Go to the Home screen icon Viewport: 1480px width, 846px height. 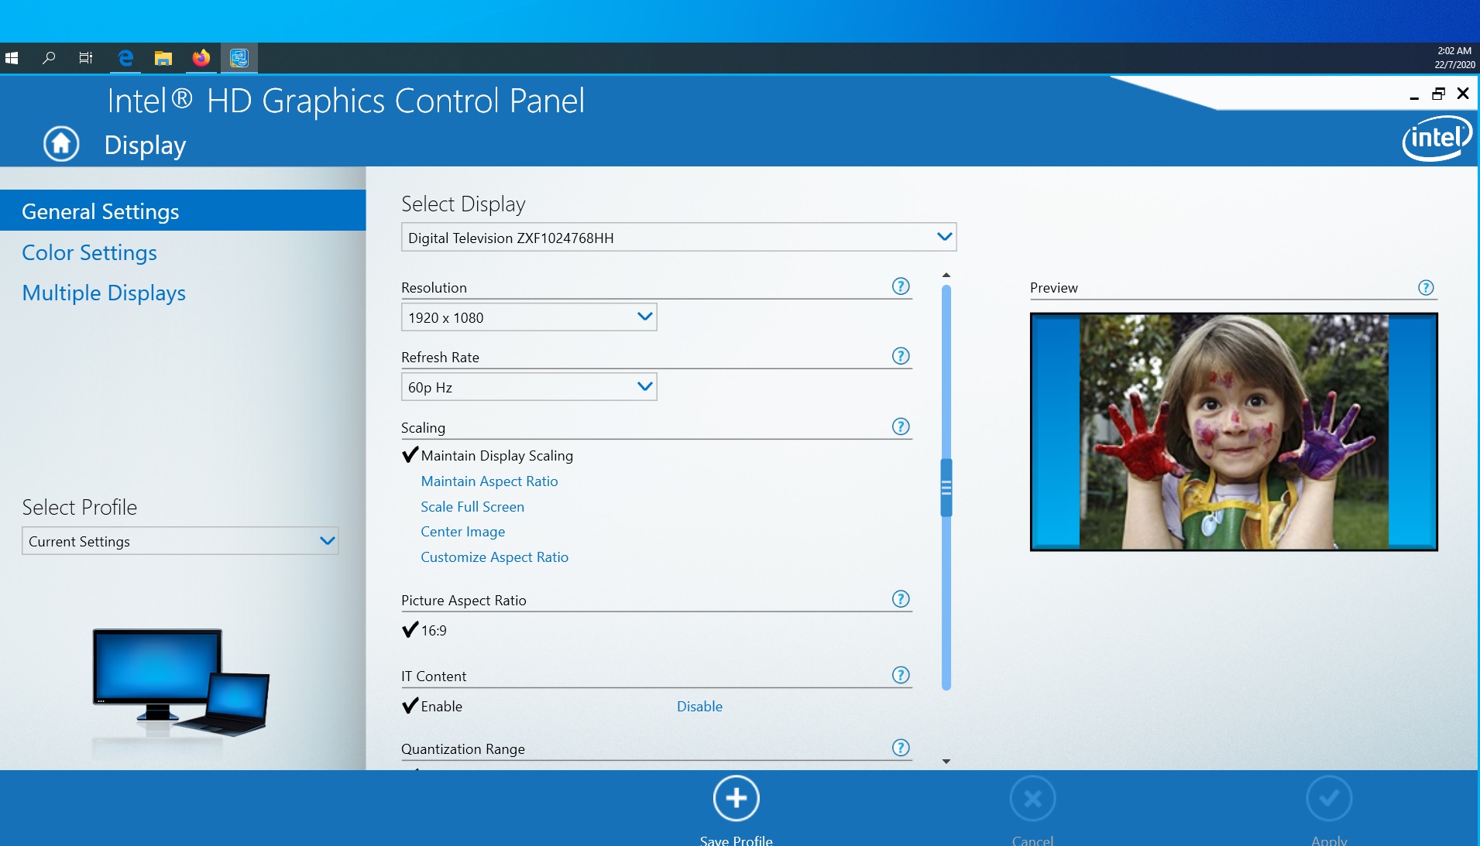[x=61, y=144]
